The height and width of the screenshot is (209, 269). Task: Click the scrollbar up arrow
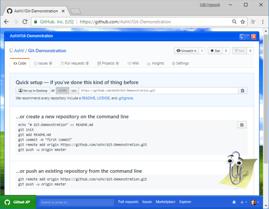pyautogui.click(x=266, y=31)
